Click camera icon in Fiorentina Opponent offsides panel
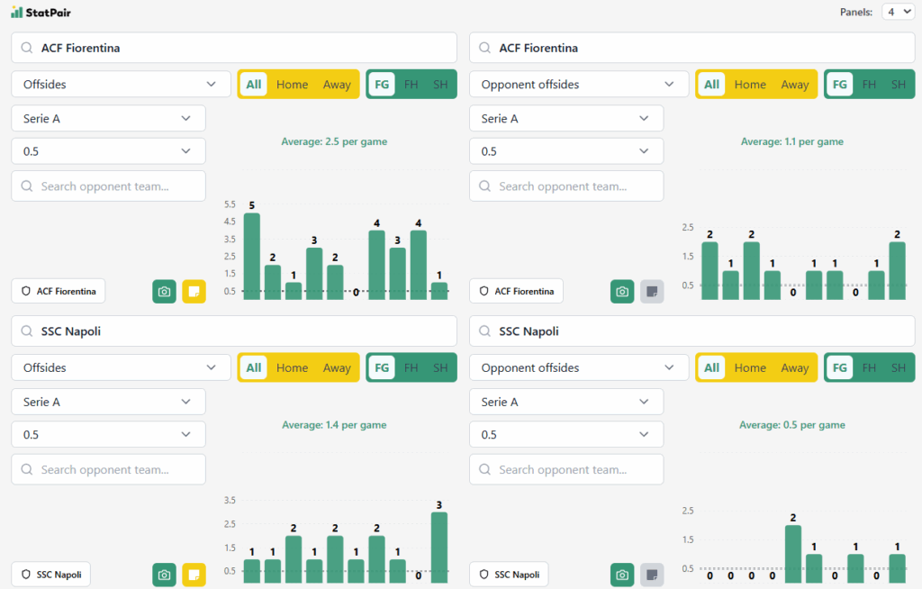 [622, 291]
